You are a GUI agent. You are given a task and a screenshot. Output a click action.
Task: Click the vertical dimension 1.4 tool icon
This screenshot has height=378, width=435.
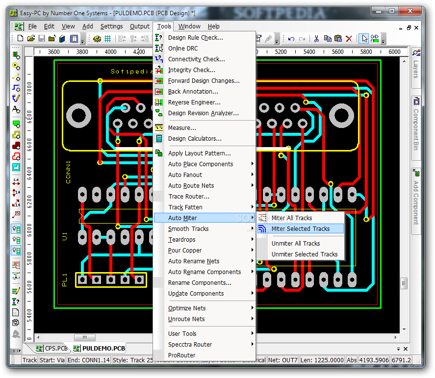point(16,193)
